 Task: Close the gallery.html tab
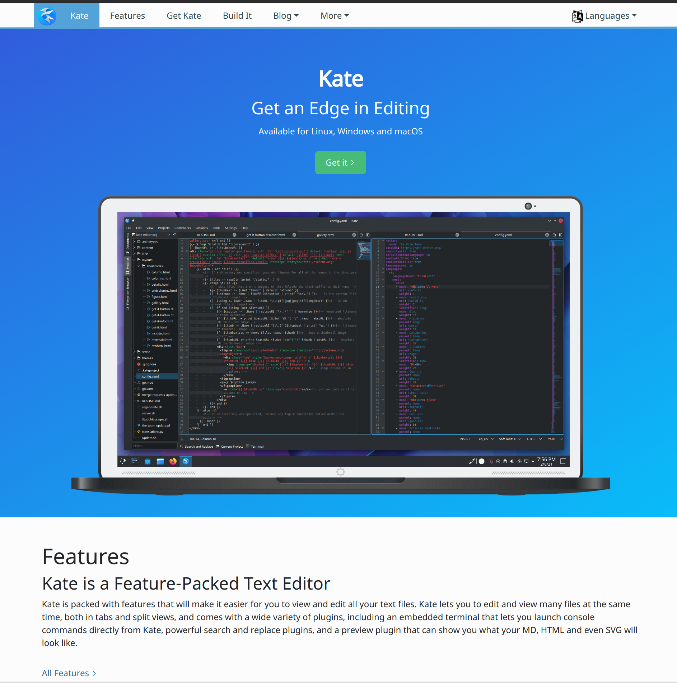[354, 235]
